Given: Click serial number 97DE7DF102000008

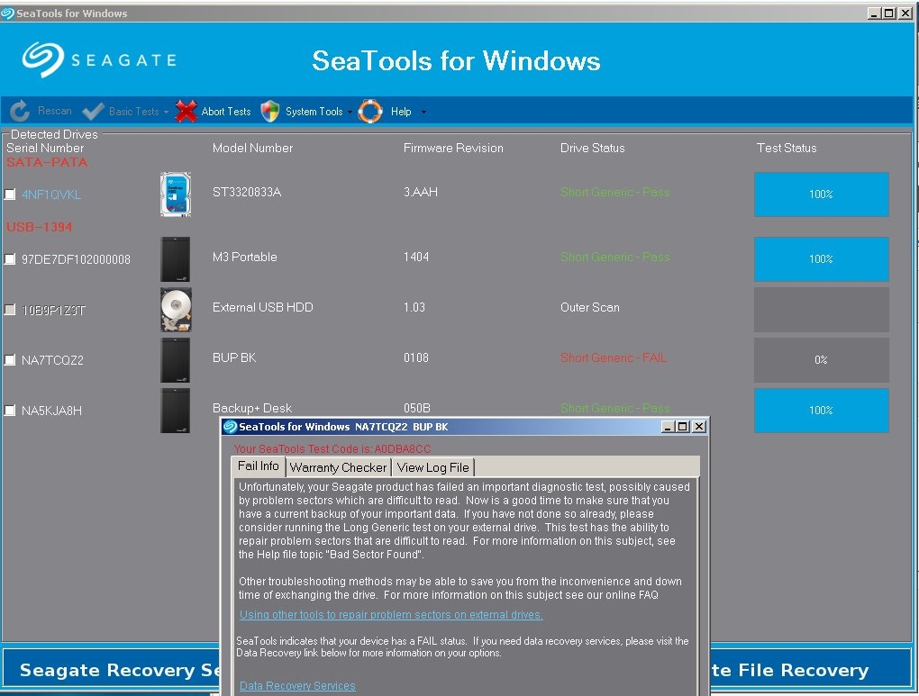Looking at the screenshot, I should click(x=76, y=259).
